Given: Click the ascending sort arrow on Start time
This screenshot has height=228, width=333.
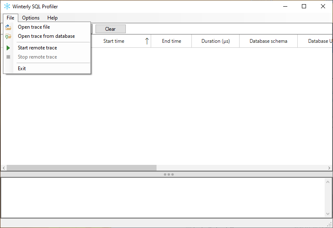Looking at the screenshot, I should pyautogui.click(x=147, y=41).
